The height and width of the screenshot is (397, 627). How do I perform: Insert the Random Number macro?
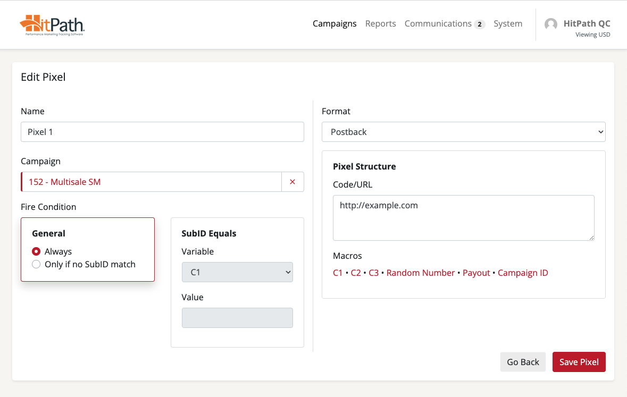420,273
